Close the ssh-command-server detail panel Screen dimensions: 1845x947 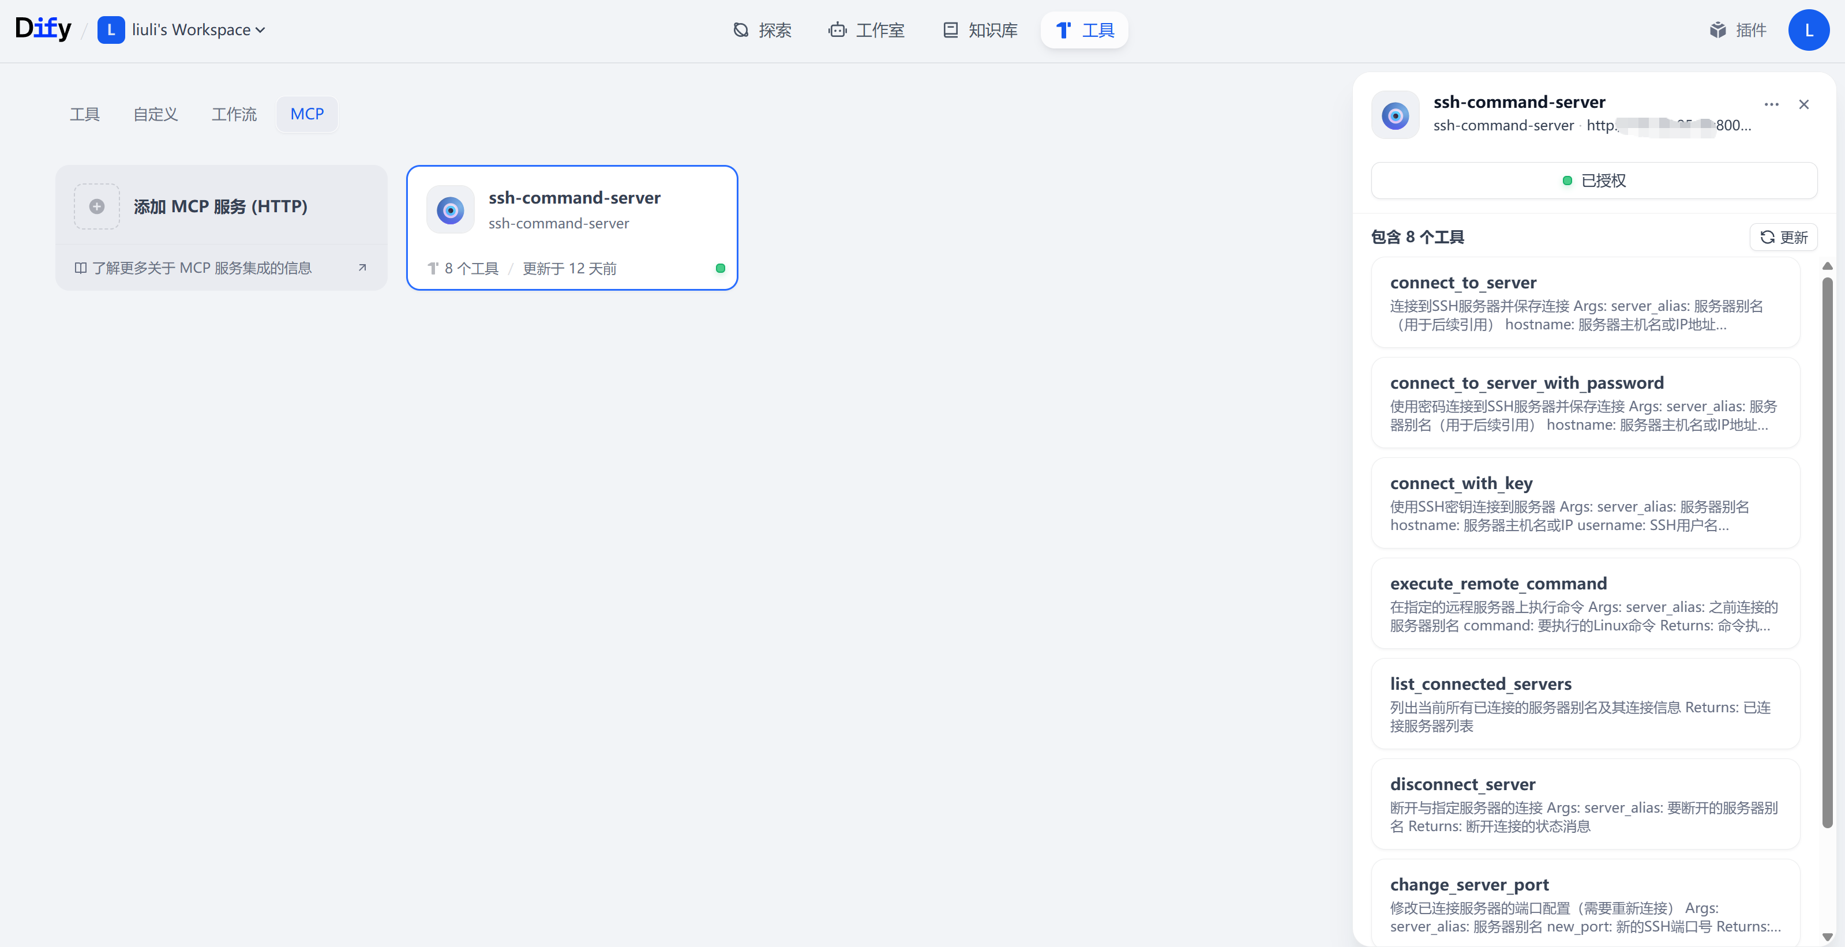(x=1804, y=104)
